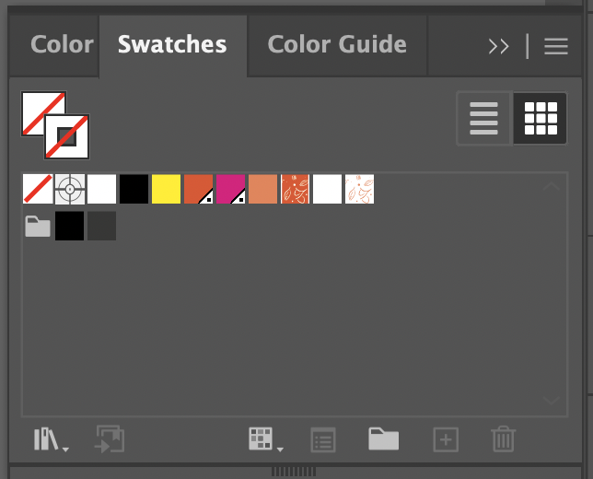Activate the stroke box indicator
Screen dimensions: 593x479
click(68, 138)
